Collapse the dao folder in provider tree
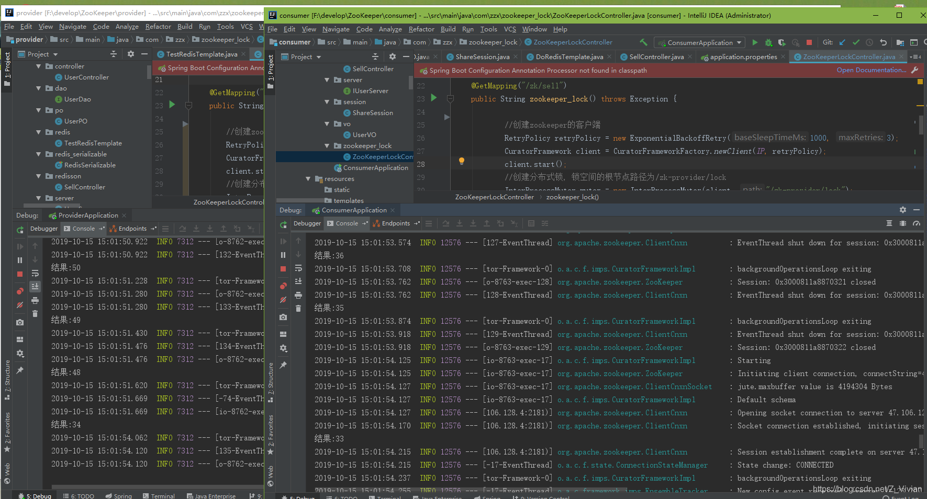The height and width of the screenshot is (499, 927). 39,88
